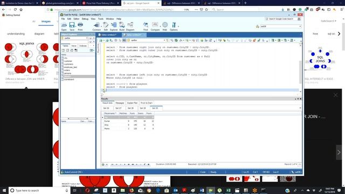
Task: Select the Set 28 result tab
Action: 130,108
